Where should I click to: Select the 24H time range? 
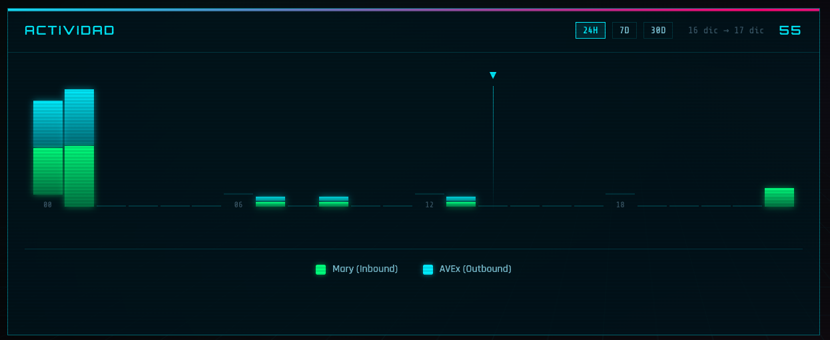tap(590, 31)
